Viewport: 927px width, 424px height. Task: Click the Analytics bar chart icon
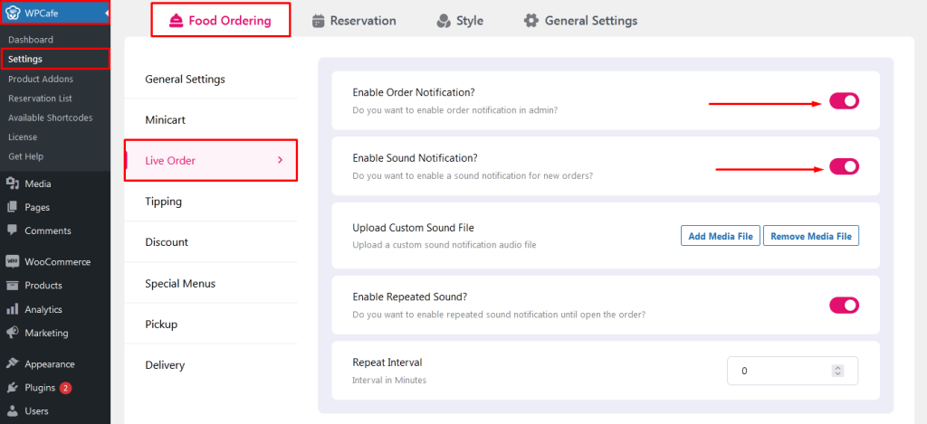[x=13, y=309]
